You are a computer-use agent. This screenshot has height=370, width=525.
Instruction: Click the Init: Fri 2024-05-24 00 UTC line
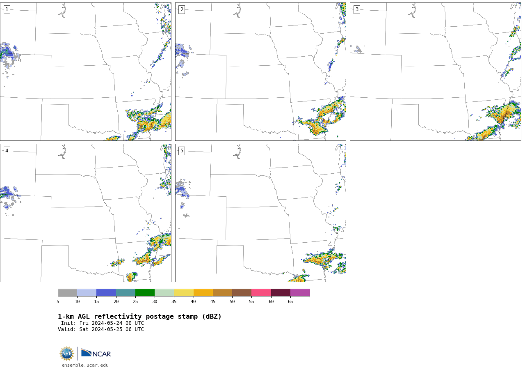[x=103, y=323]
